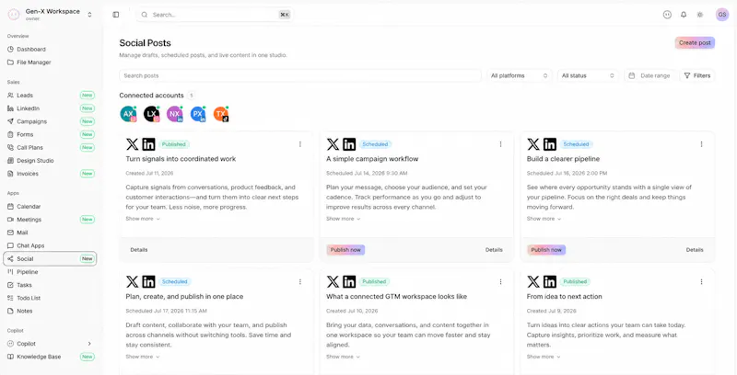Open Dashboard in the sidebar
The height and width of the screenshot is (375, 737).
tap(50, 50)
